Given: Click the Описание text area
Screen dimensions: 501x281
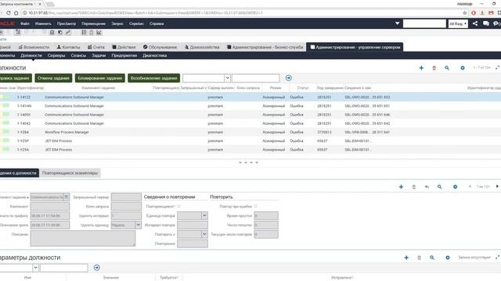Looking at the screenshot, I should (83, 238).
